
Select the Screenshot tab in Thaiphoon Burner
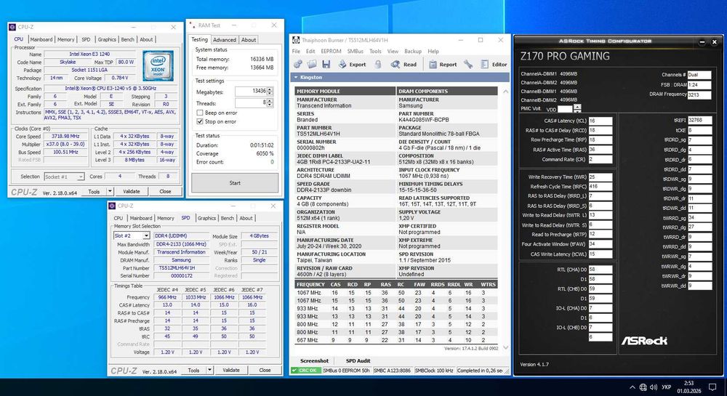(x=314, y=361)
